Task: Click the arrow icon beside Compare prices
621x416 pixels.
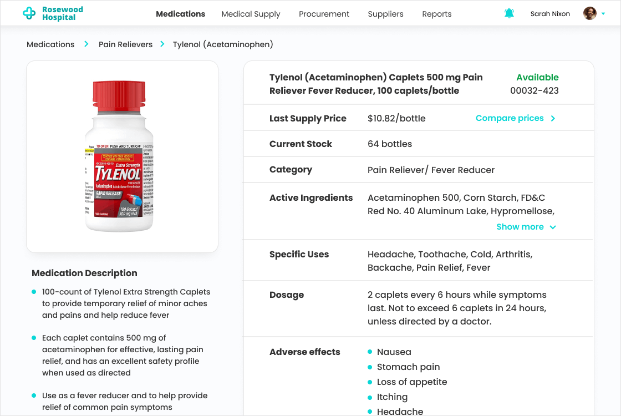Action: click(553, 118)
